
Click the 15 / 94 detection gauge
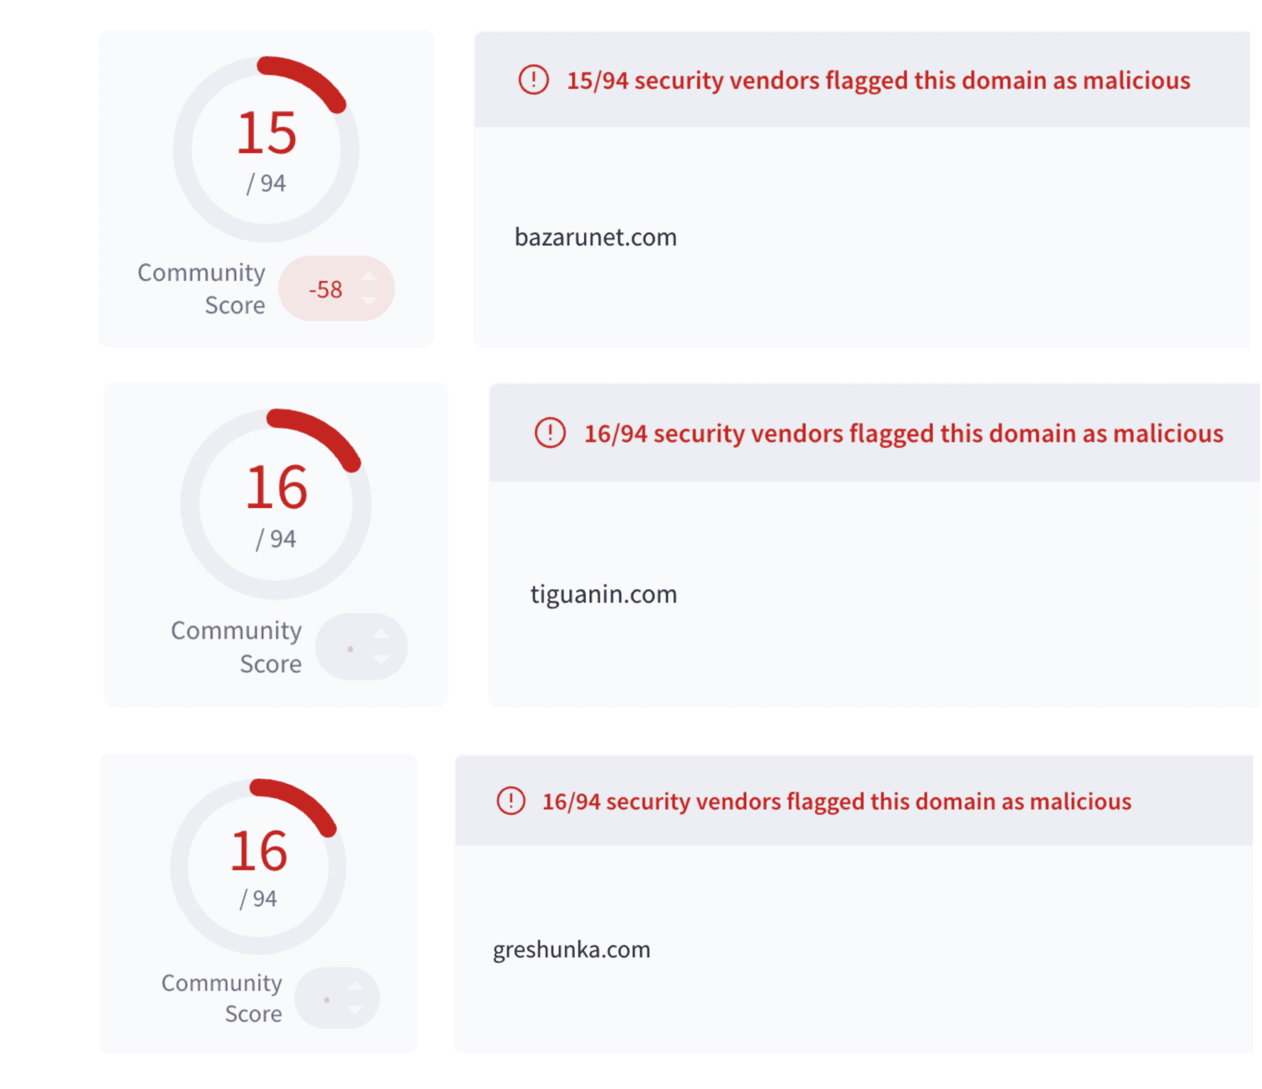pyautogui.click(x=266, y=149)
